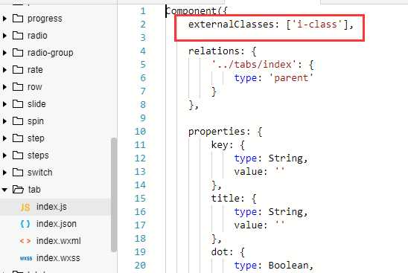This screenshot has height=273, width=408.
Task: Open the index.js file icon
Action: point(25,208)
